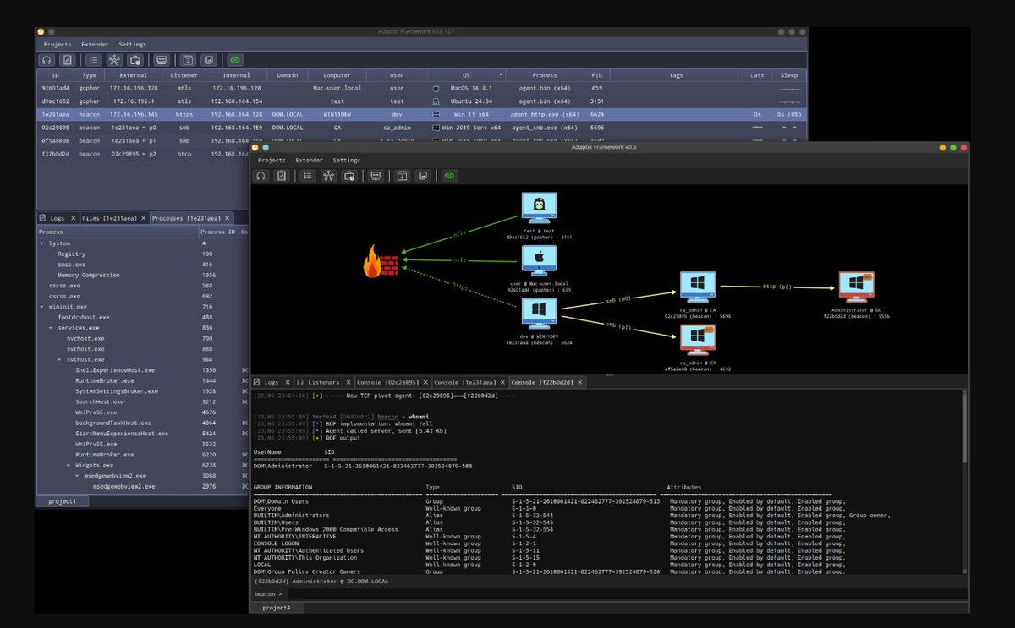Click the session graph icon in front window
Screen dimensions: 1015x628
328,175
